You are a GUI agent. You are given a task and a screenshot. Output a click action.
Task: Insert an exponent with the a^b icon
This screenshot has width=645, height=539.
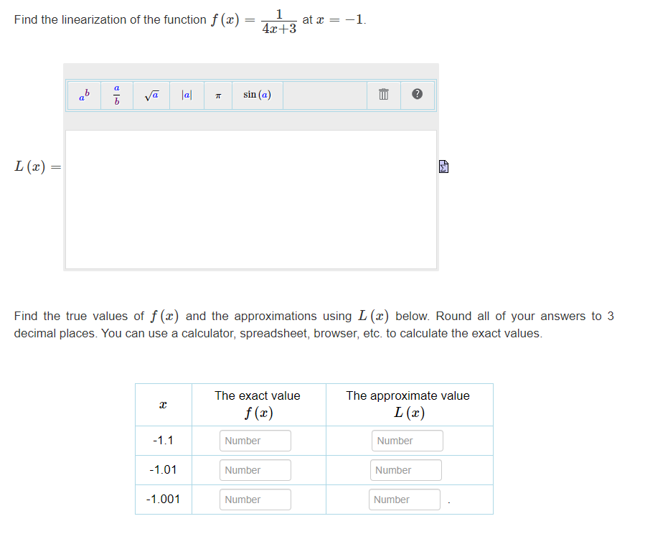click(x=83, y=95)
